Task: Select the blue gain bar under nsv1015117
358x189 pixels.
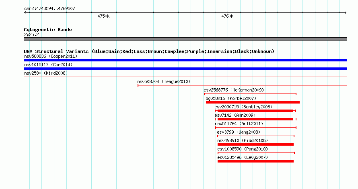Action: tap(185, 69)
